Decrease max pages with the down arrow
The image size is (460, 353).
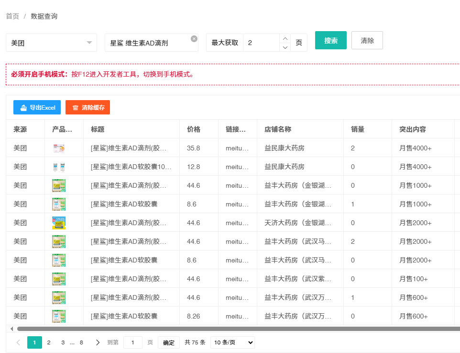tap(285, 47)
